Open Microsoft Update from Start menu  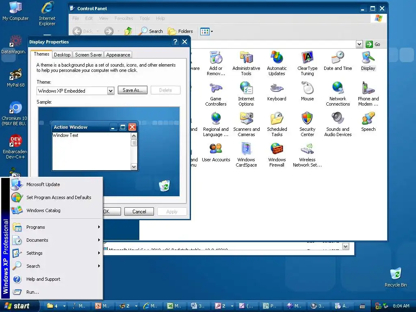click(56, 184)
